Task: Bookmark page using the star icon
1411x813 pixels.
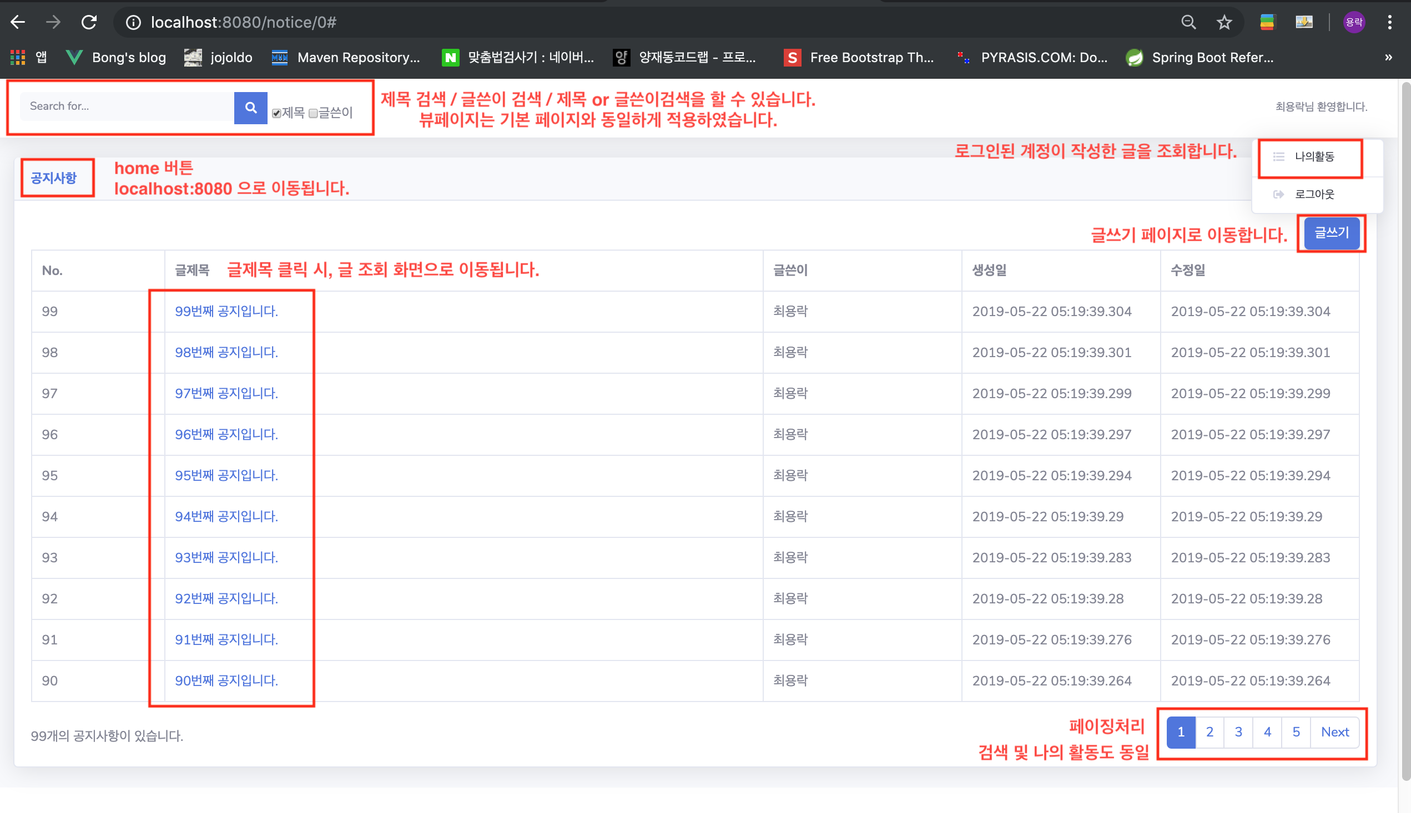Action: [x=1224, y=22]
